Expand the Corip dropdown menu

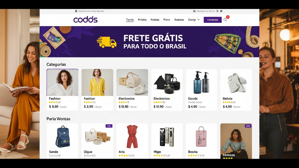pos(194,20)
